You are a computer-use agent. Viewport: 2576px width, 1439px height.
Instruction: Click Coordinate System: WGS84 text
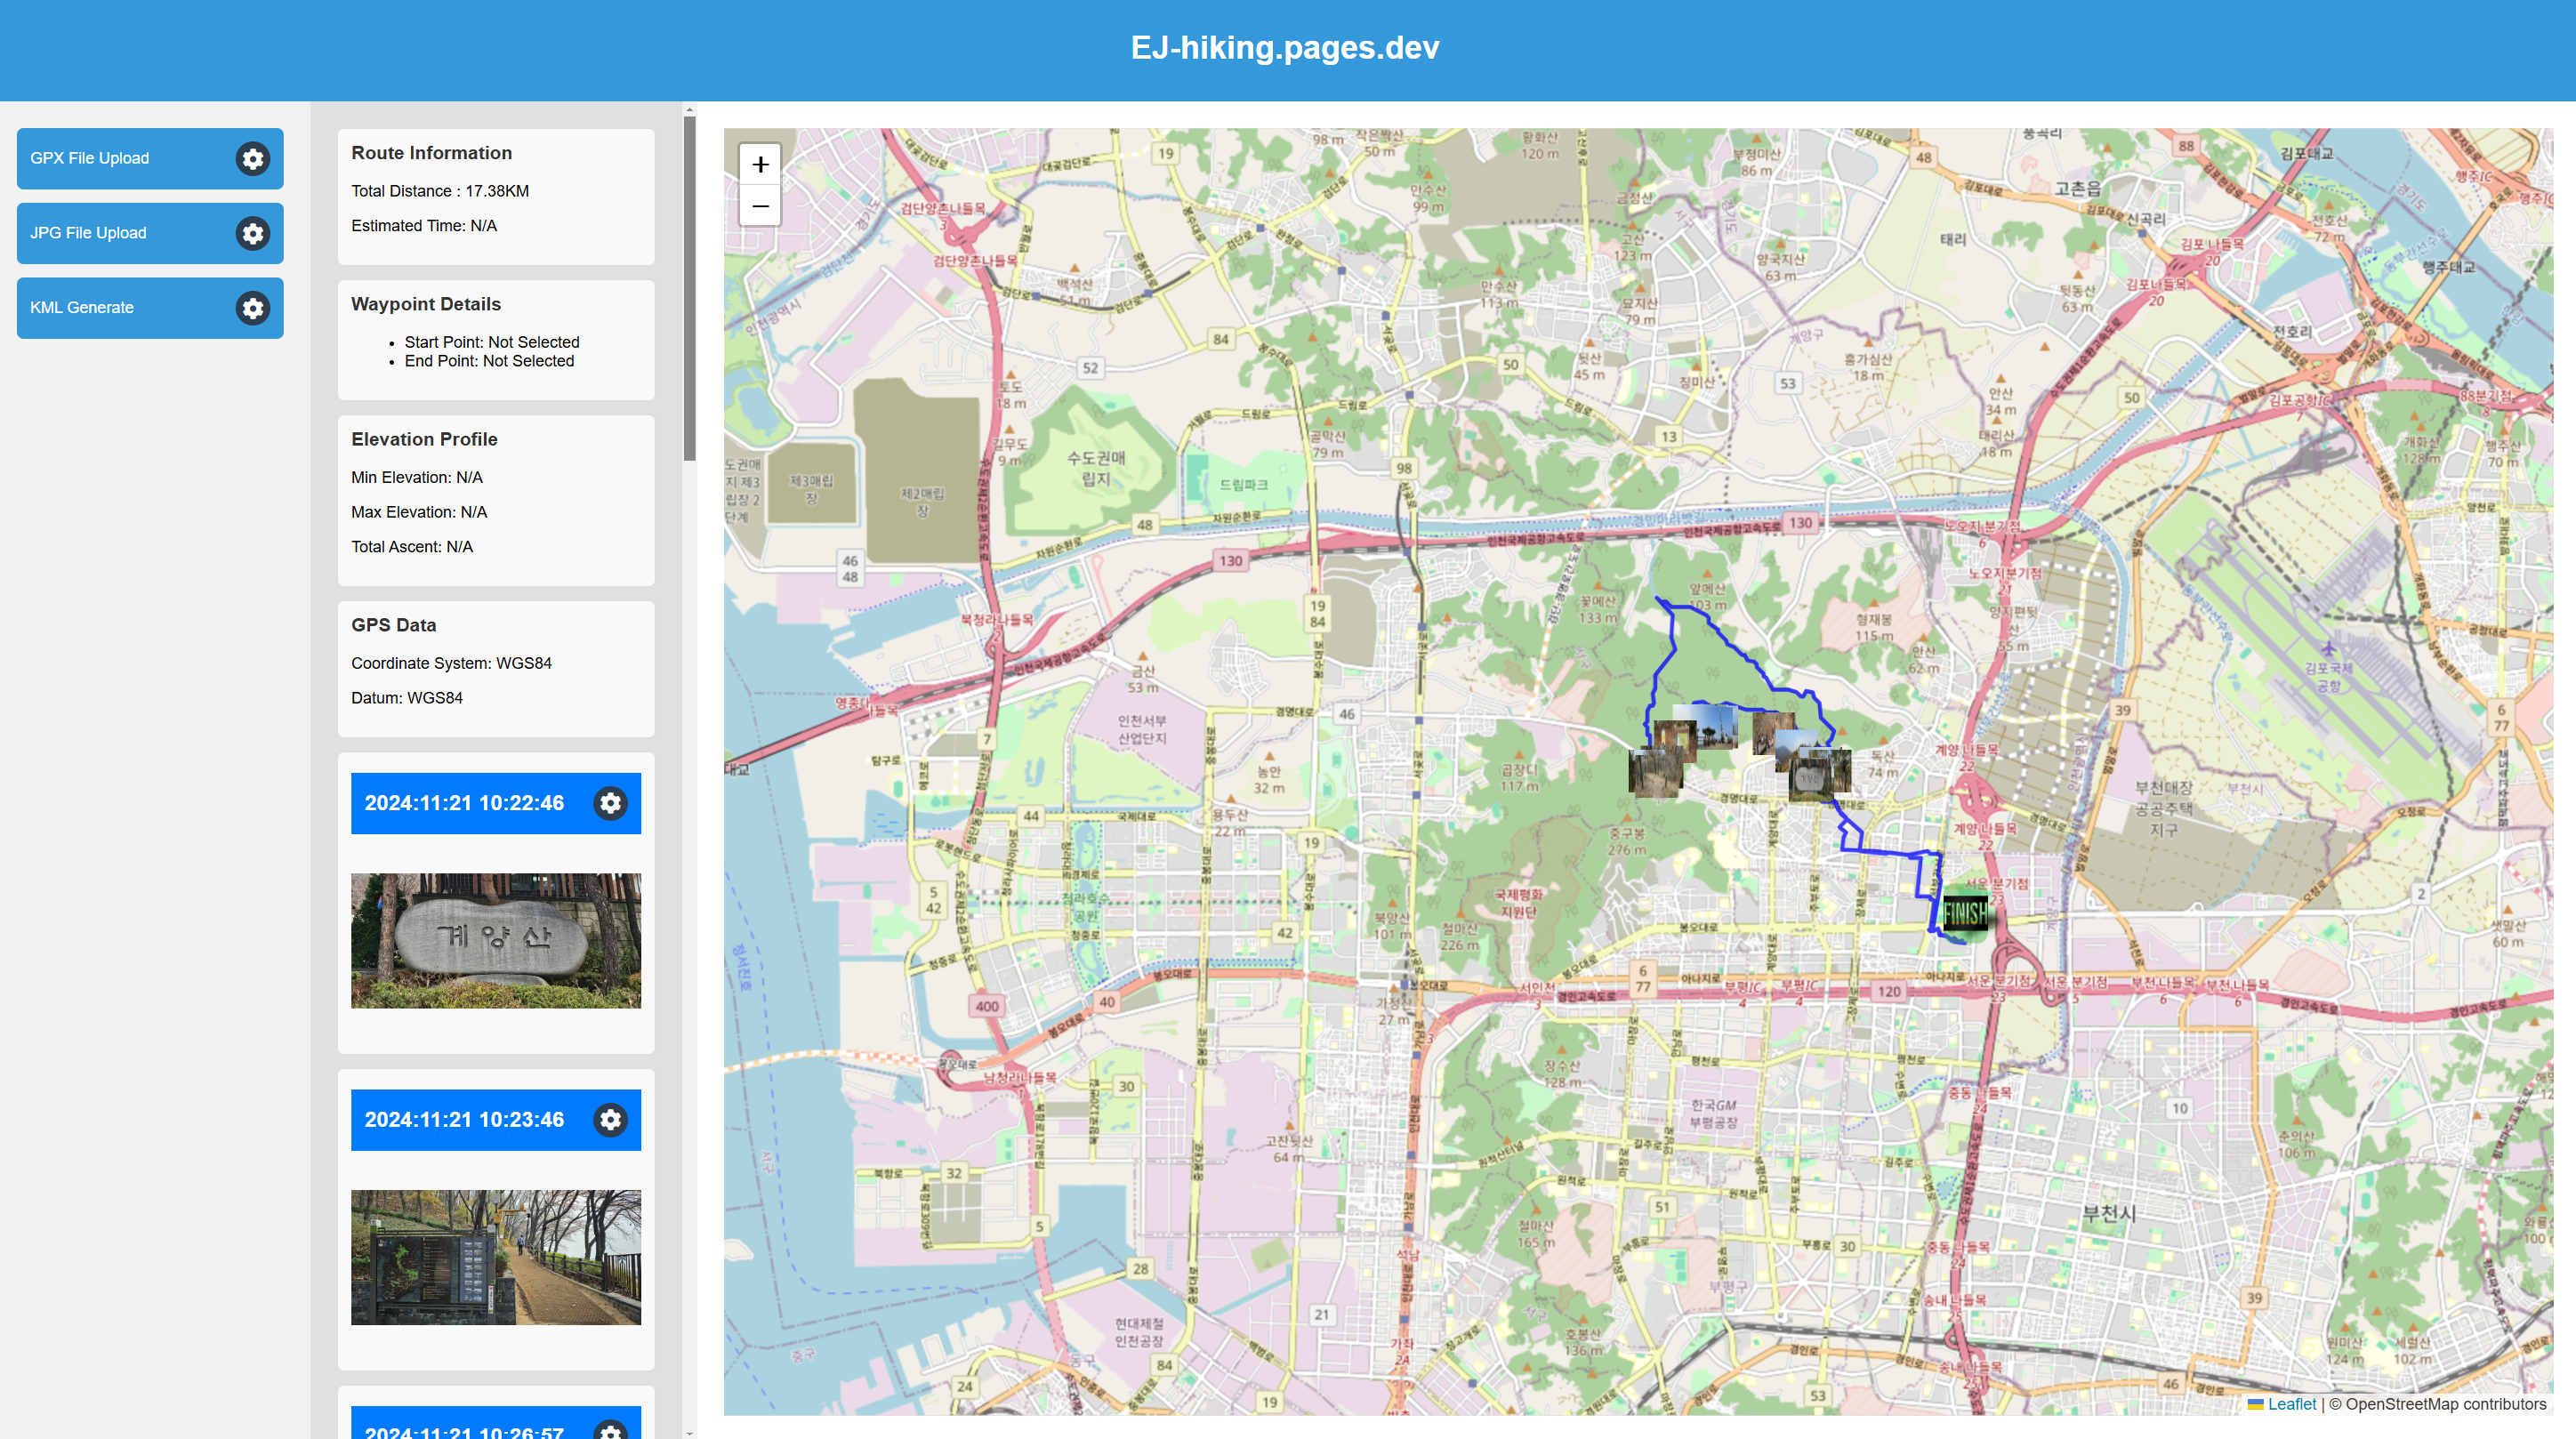point(451,663)
